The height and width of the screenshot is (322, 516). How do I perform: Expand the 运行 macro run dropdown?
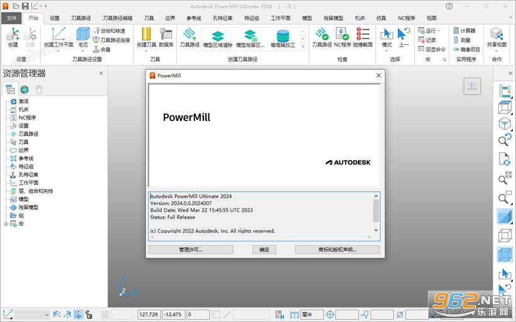coord(439,31)
